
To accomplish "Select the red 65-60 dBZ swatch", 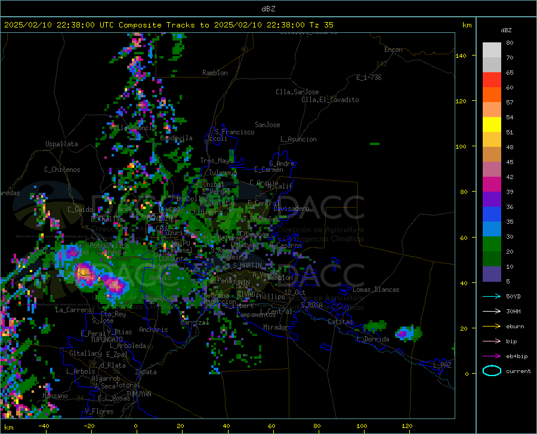I will click(492, 80).
